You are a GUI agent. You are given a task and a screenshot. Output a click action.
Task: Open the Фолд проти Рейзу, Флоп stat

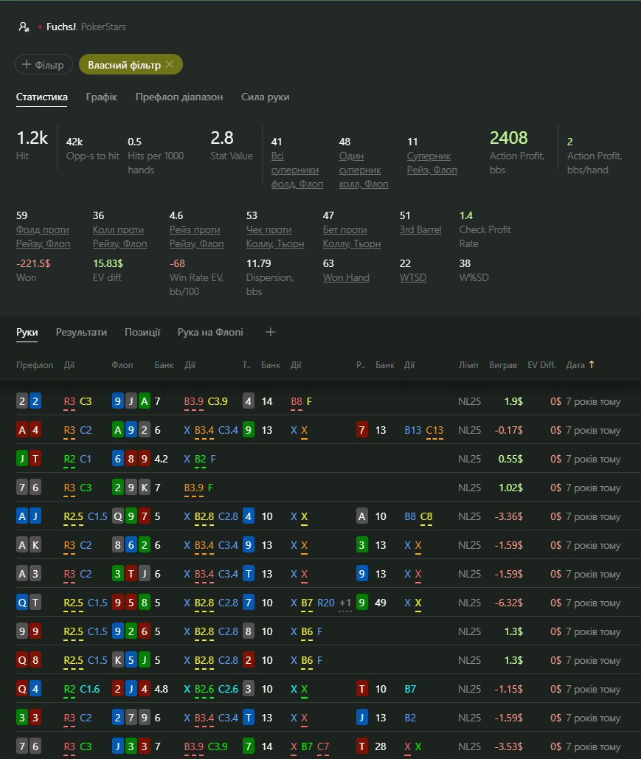[43, 237]
